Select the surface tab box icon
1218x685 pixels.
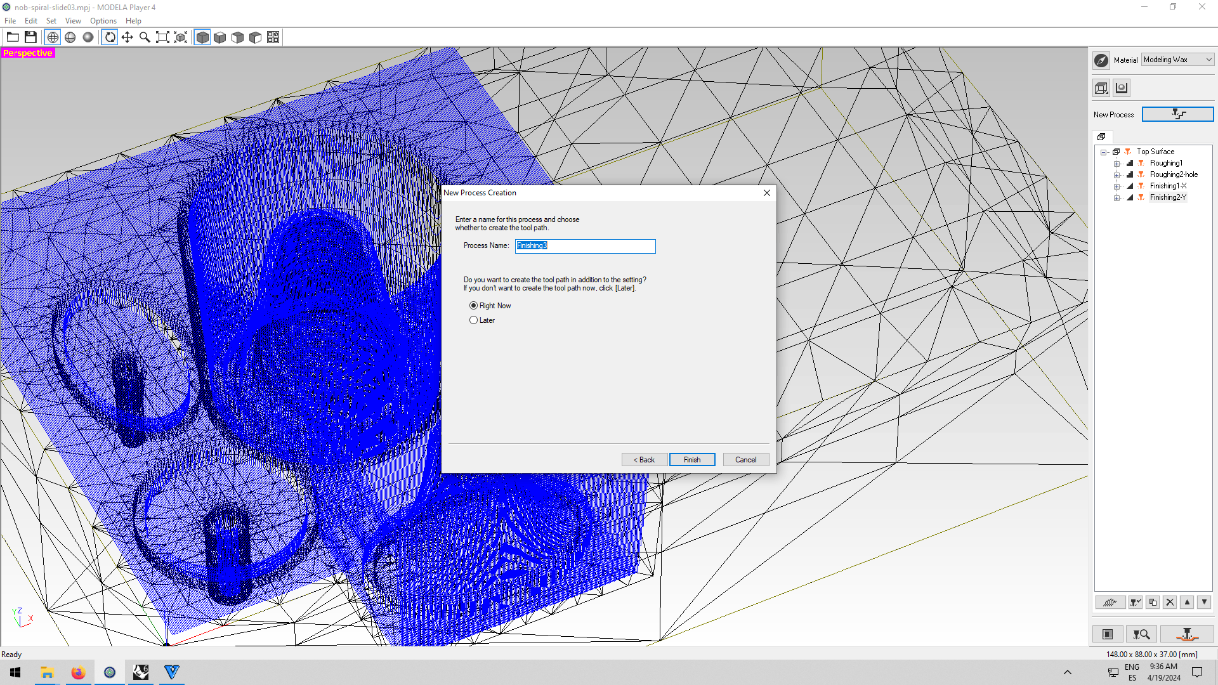pos(1101,137)
